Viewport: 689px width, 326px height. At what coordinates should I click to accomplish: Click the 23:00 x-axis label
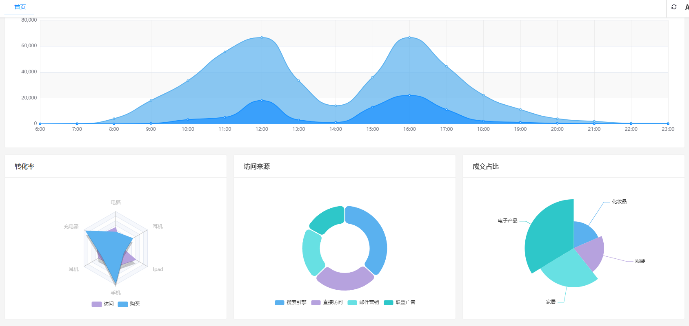[x=668, y=129]
